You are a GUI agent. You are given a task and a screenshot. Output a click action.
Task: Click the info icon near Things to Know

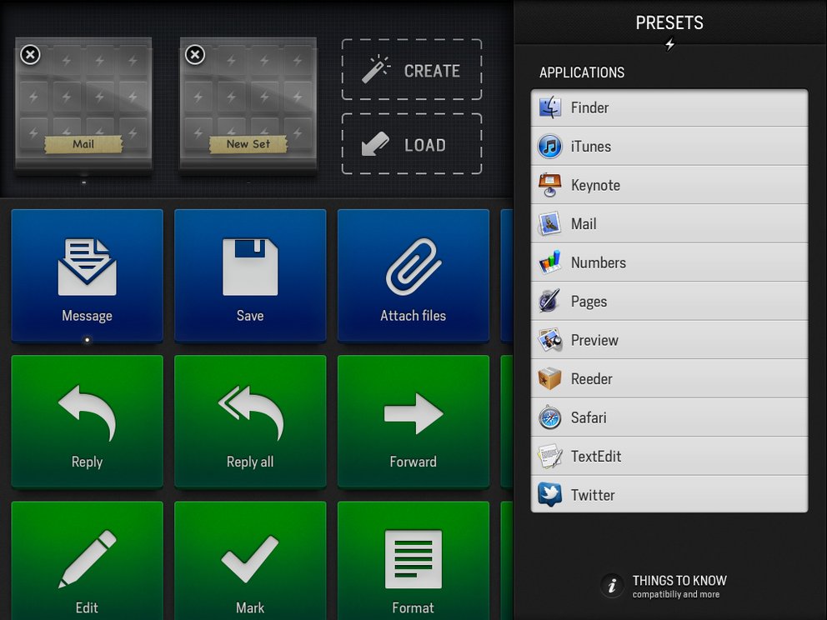[612, 586]
